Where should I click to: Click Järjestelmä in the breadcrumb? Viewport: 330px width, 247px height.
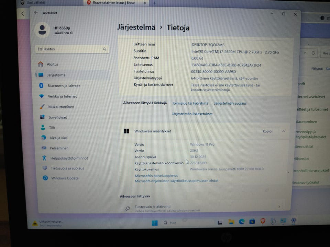point(136,27)
